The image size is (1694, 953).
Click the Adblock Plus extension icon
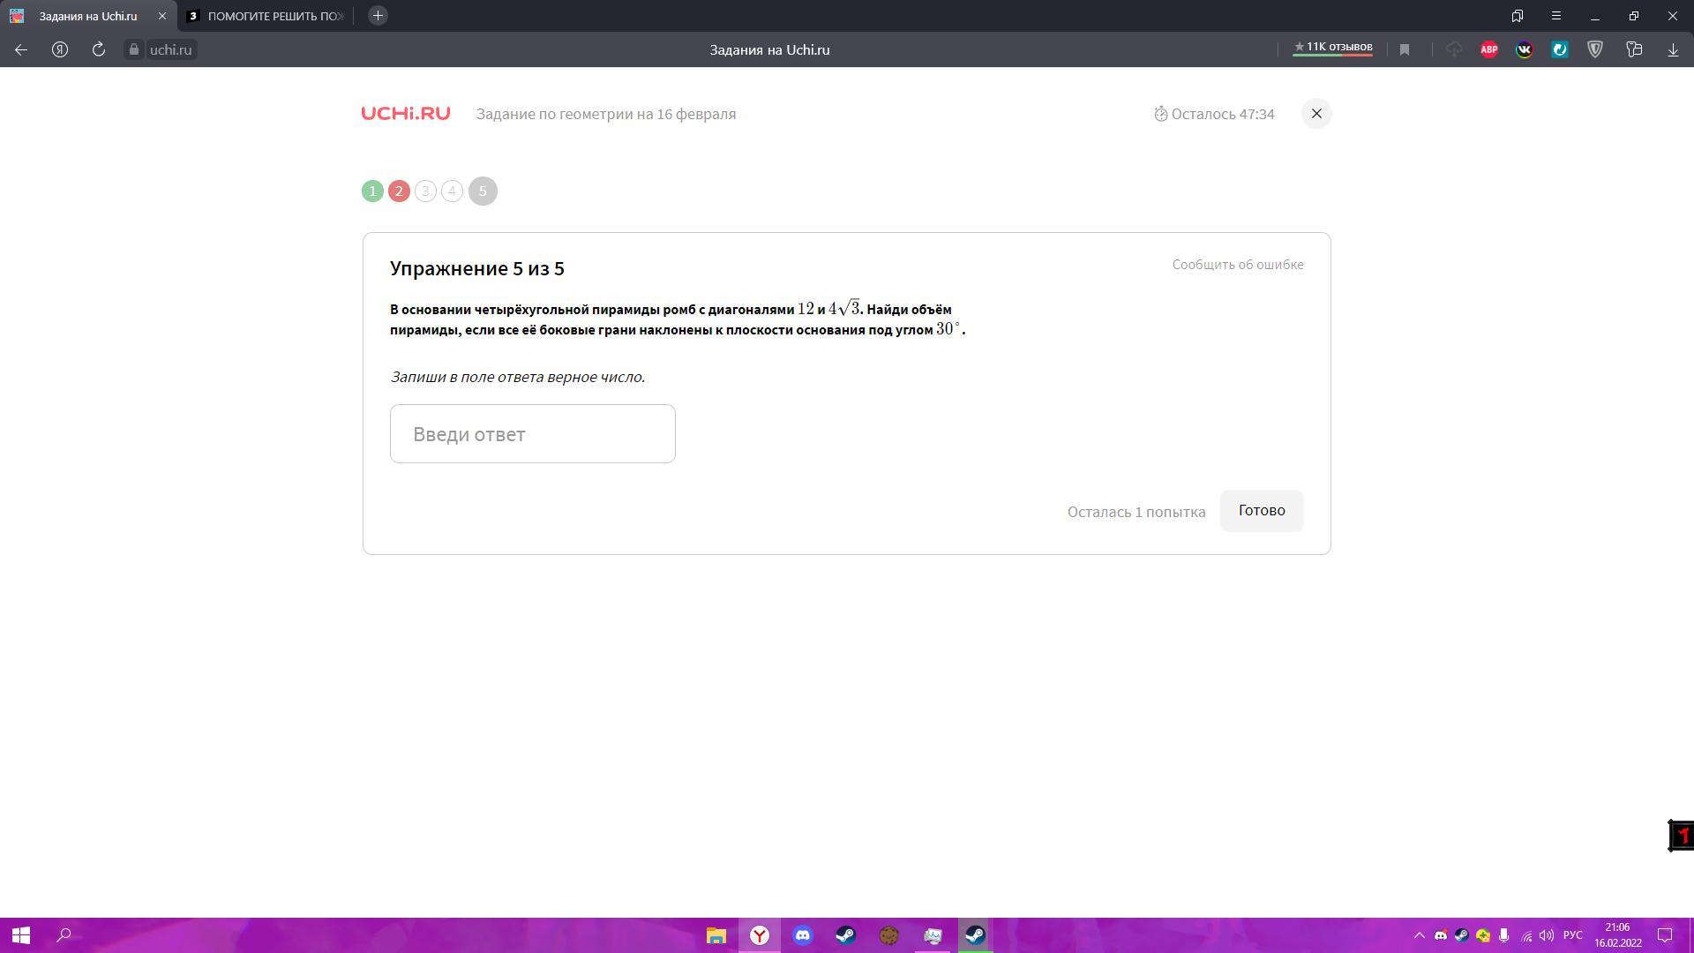pos(1489,50)
